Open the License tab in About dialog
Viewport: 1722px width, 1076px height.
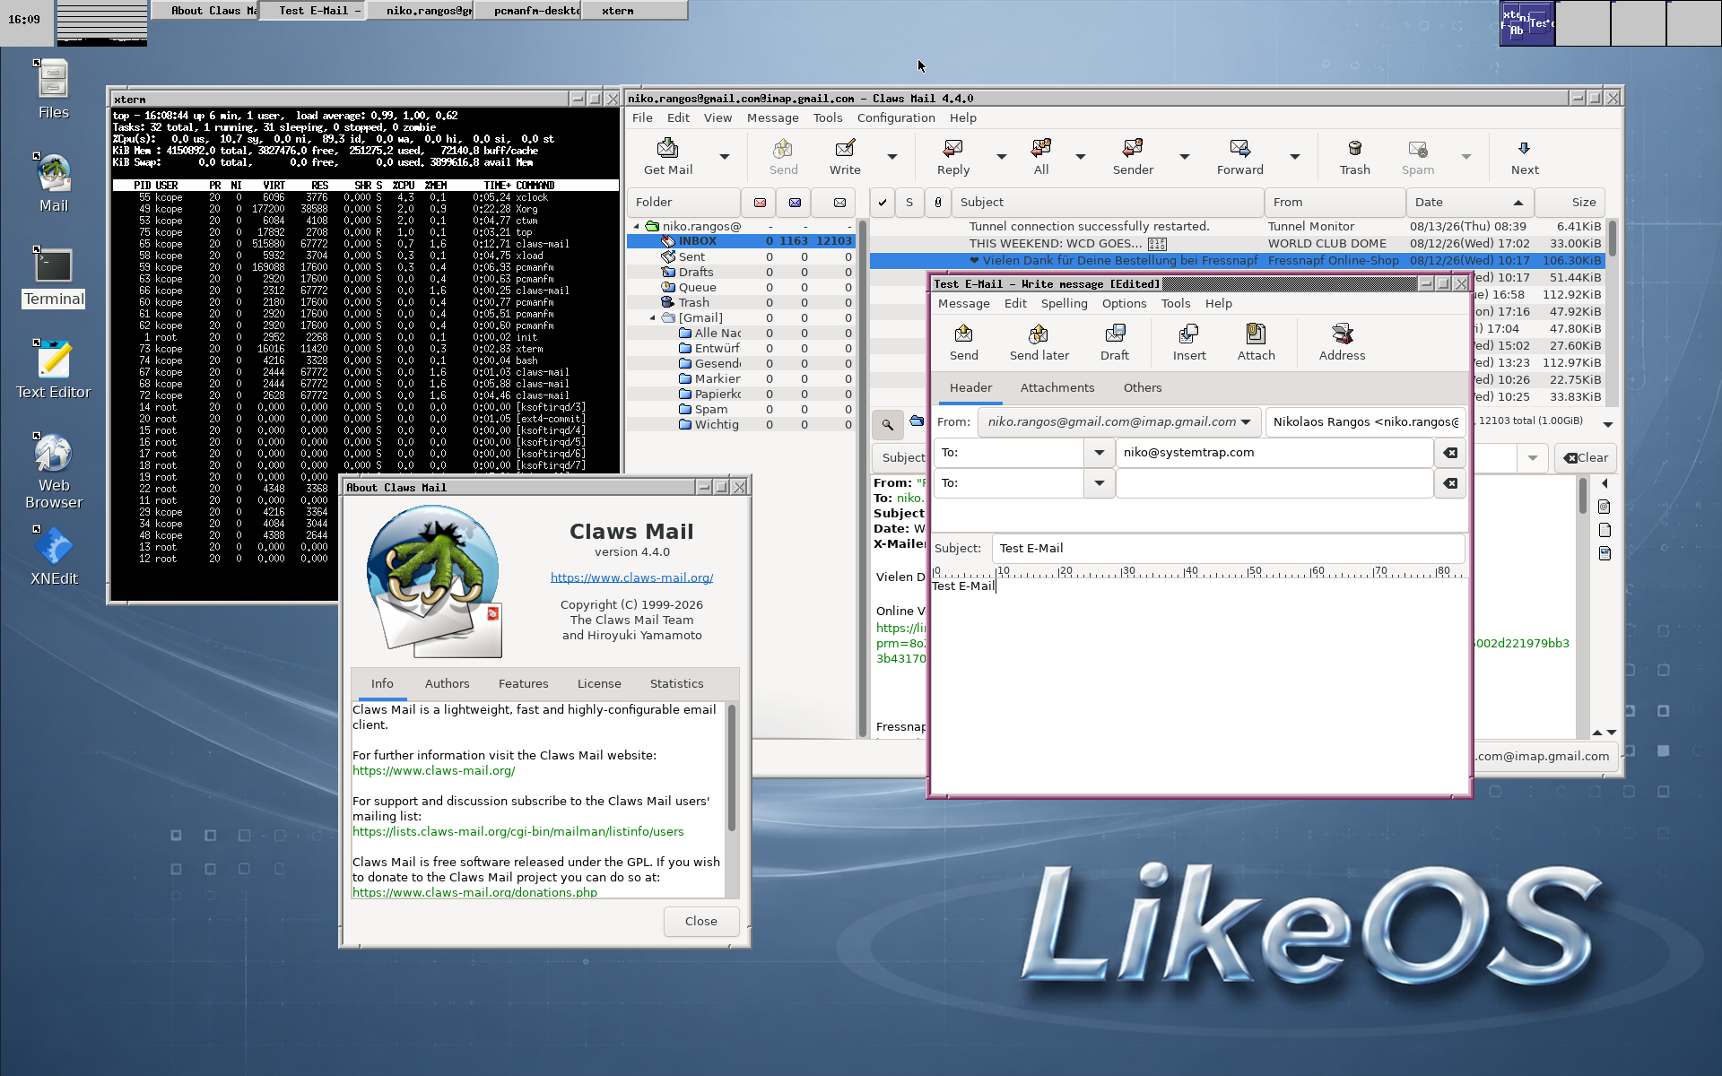[599, 684]
